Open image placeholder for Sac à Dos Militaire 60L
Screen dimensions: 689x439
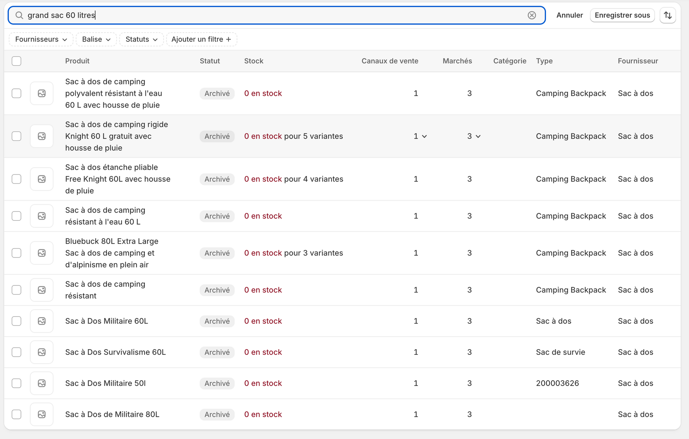(42, 321)
